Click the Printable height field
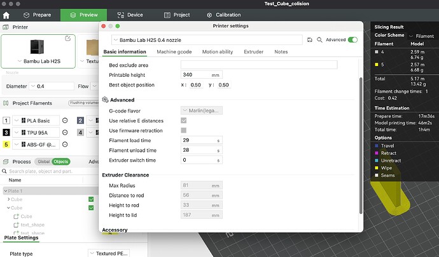439x257 pixels. 202,75
